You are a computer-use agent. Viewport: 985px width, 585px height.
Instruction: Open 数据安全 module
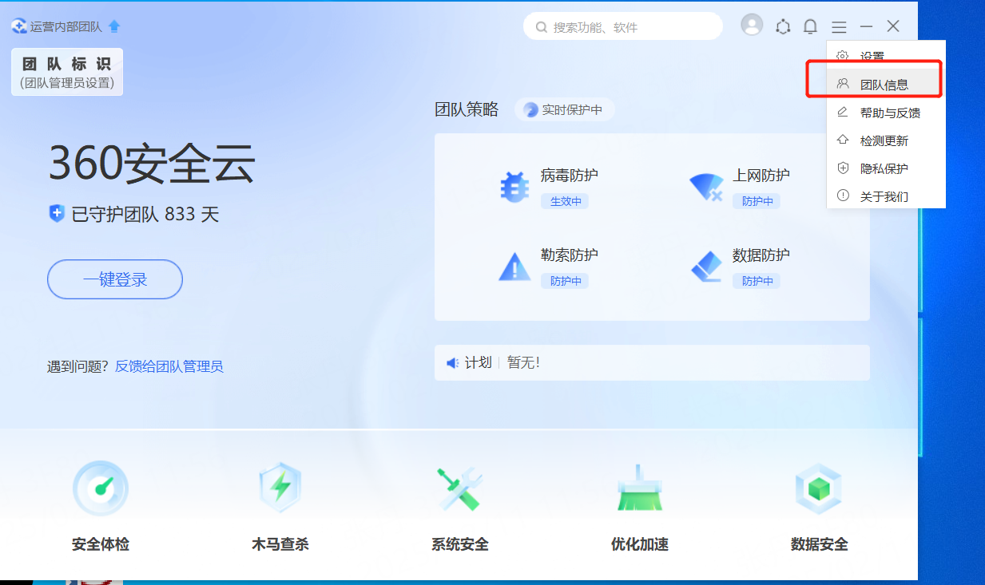[820, 506]
